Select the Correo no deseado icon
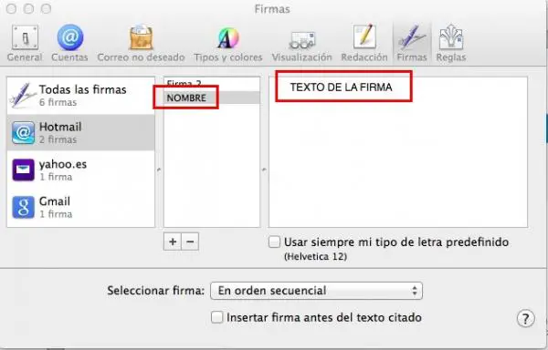 tap(141, 37)
